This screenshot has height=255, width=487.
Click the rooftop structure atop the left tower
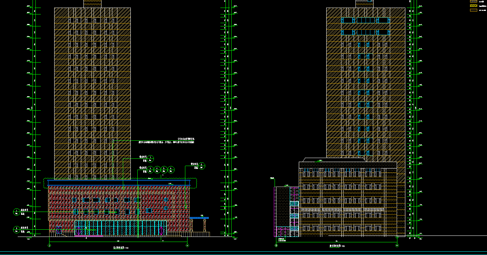tap(92, 4)
